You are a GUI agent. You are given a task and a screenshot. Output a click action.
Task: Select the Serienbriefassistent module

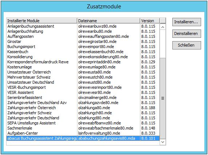(83, 98)
